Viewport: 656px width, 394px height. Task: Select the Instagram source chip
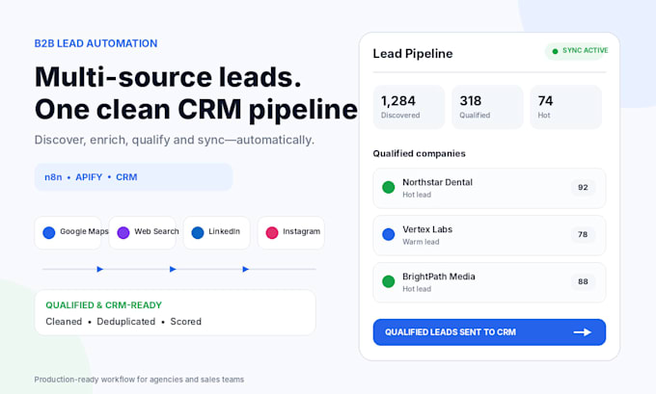tap(291, 233)
